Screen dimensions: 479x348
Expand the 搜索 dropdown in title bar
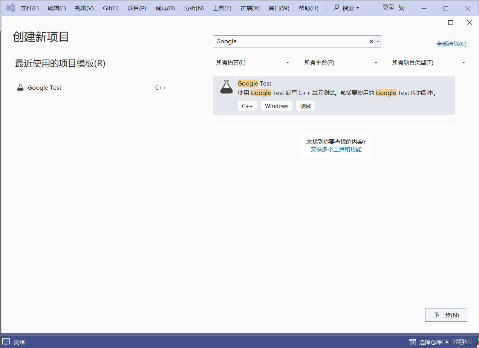pyautogui.click(x=357, y=8)
